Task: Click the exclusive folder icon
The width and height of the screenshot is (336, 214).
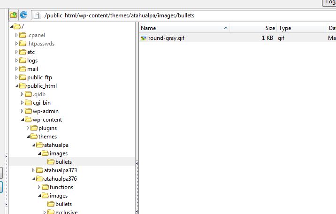Action: coord(51,212)
